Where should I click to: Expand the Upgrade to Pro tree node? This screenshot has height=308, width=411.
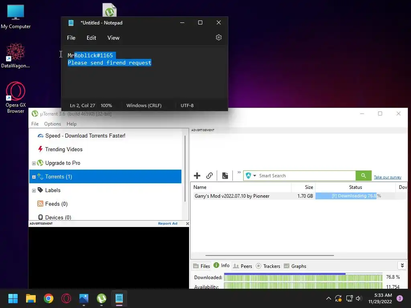tap(34, 163)
